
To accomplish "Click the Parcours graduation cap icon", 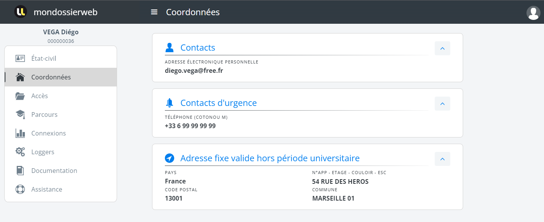I will [x=20, y=115].
